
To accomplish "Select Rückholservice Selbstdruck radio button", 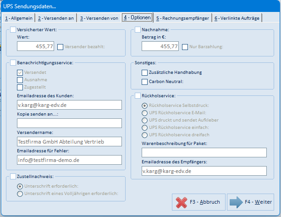I will [144, 106].
